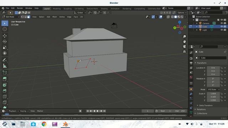Viewport: 228px width, 128px height.
Task: Click the outliner search field
Action: click(x=213, y=12)
